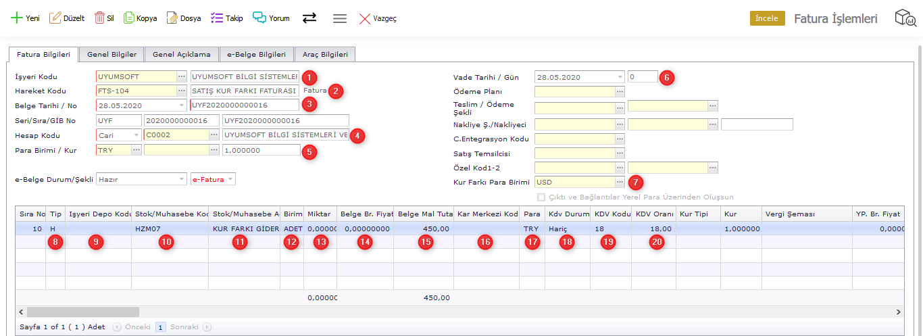Click the Sil trash icon

pos(99,18)
